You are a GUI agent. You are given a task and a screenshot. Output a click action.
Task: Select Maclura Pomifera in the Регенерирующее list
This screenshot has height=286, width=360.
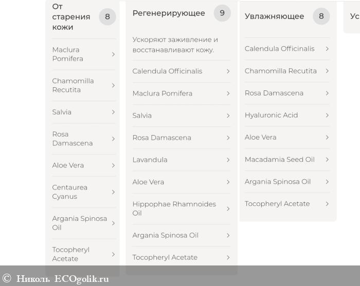tap(163, 93)
